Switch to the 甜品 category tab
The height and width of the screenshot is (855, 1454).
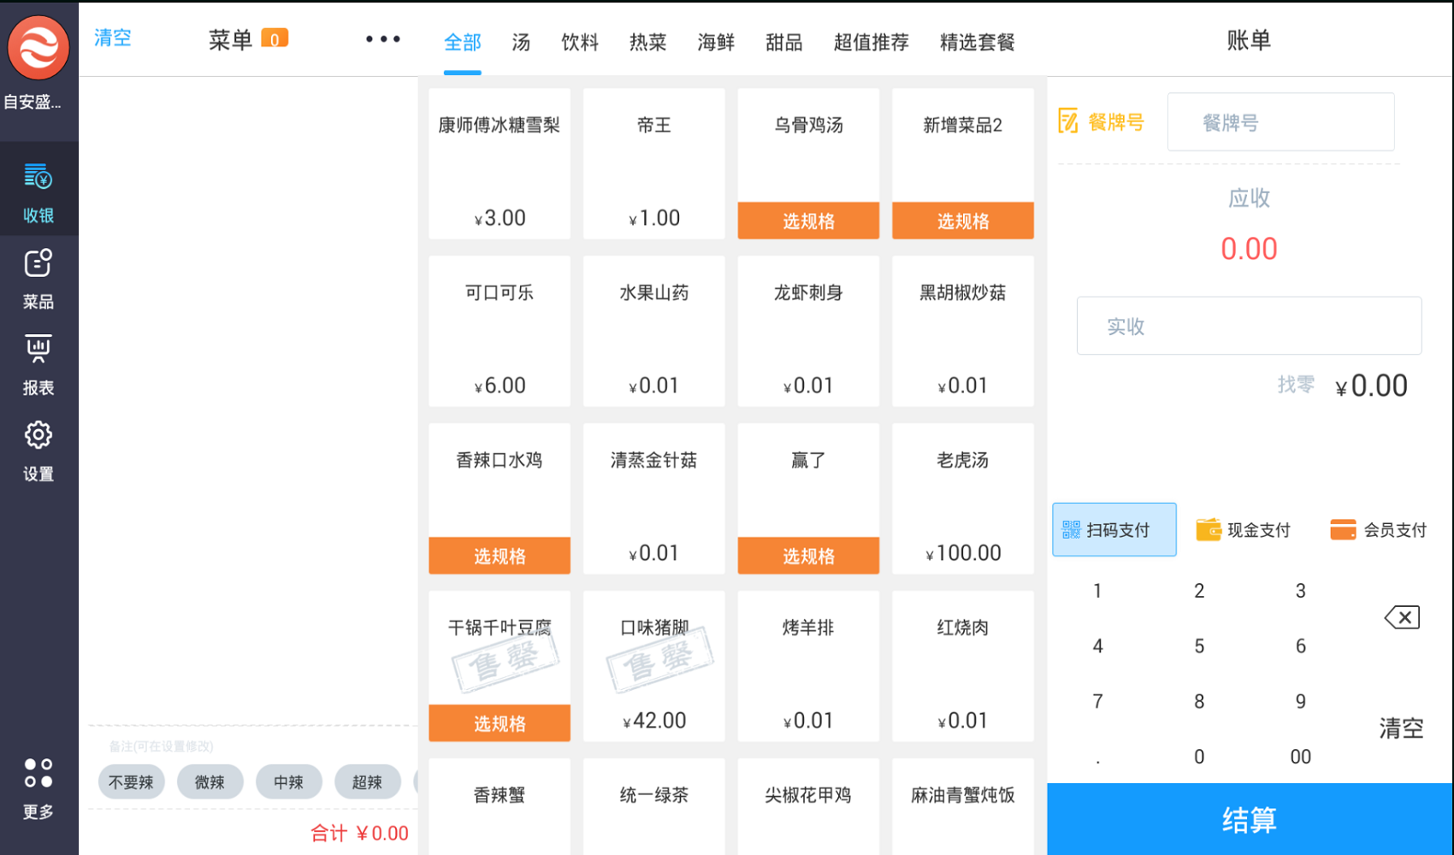click(x=783, y=42)
